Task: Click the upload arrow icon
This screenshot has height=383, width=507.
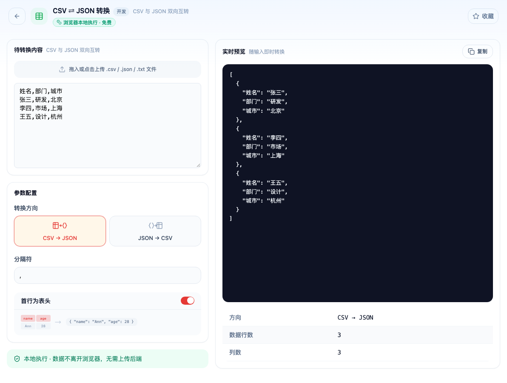Action: coord(62,69)
